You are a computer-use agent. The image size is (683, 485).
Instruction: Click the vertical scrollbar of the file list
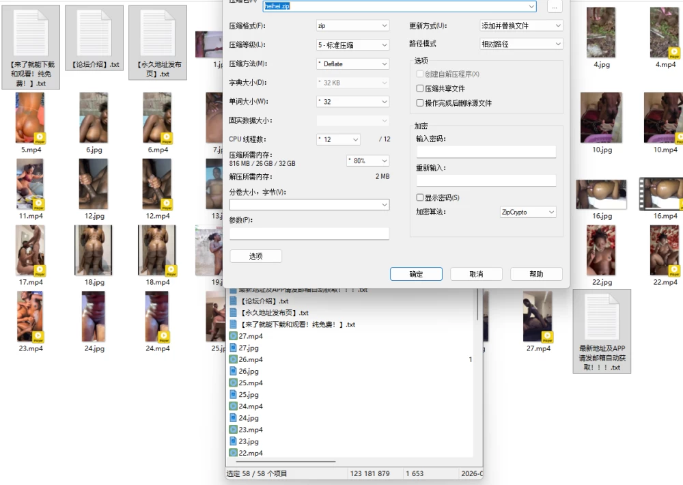478,305
